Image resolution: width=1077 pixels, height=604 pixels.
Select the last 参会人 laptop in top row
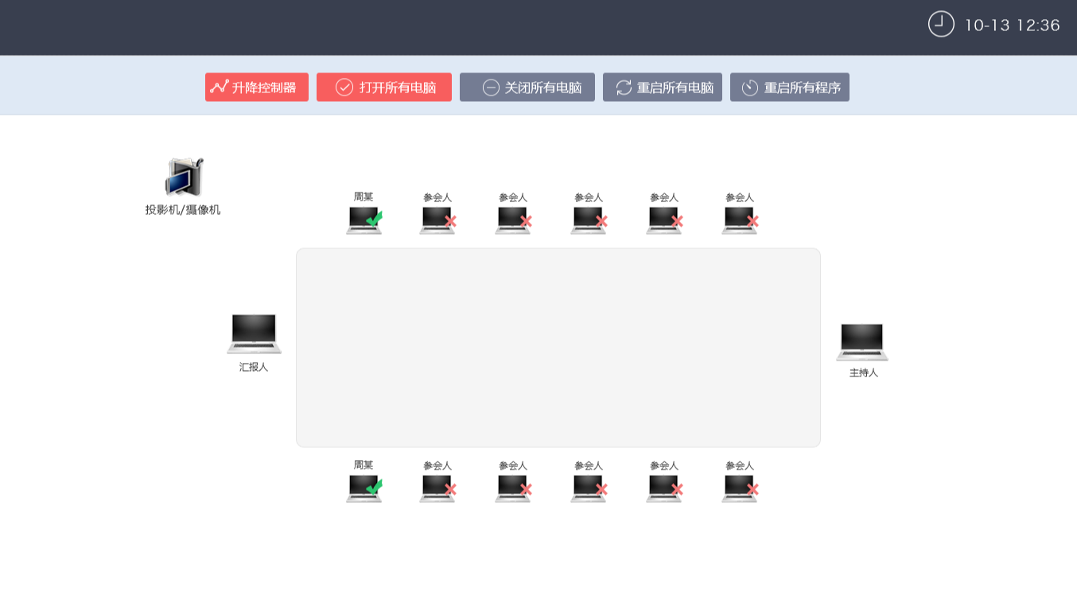tap(739, 220)
